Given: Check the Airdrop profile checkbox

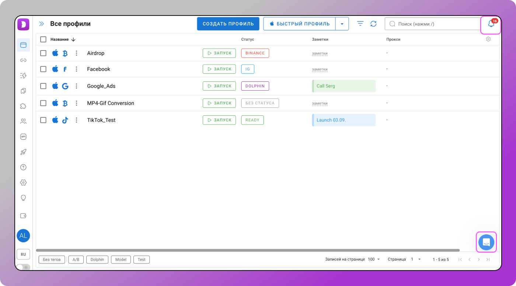Looking at the screenshot, I should tap(43, 53).
